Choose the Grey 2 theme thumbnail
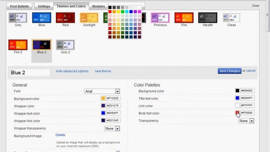270x152 pixels. point(65,45)
